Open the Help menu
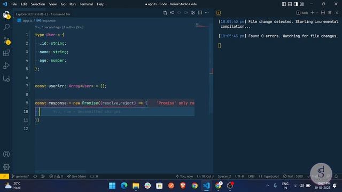This screenshot has width=342, height=192. [100, 4]
